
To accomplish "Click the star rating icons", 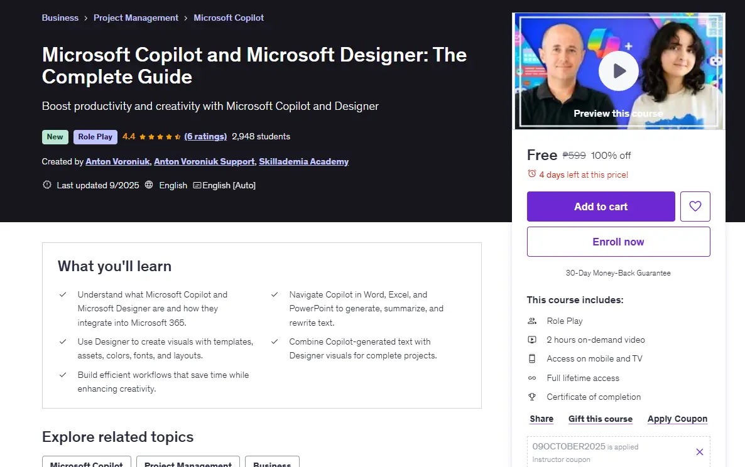I will 160,137.
